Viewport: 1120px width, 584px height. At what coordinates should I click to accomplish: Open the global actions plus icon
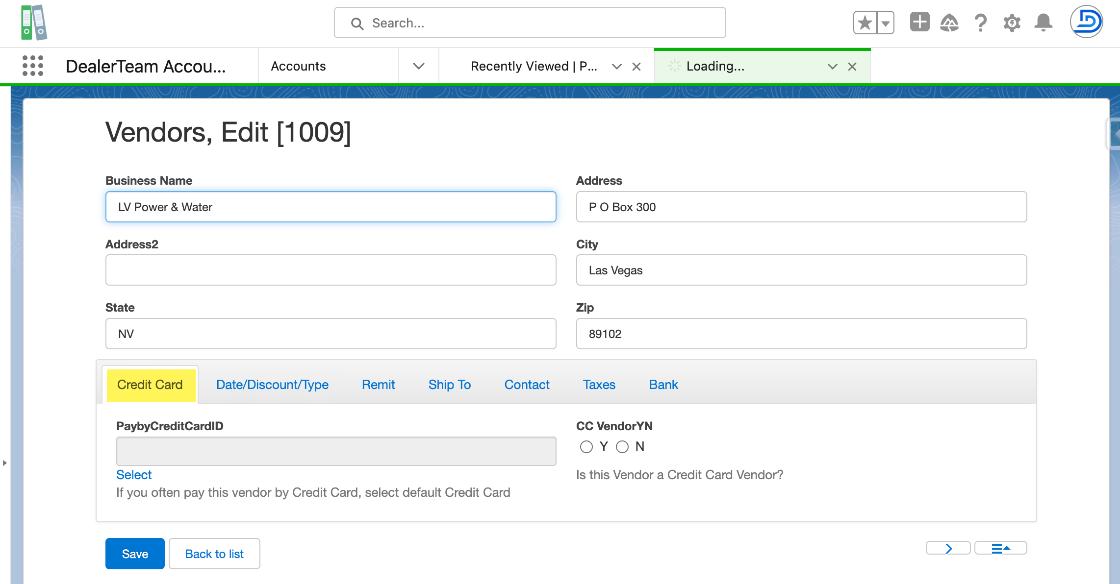click(x=919, y=22)
